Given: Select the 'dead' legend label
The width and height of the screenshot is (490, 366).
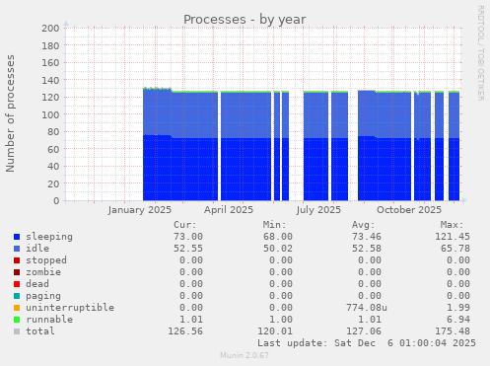Looking at the screenshot, I should [x=37, y=284].
